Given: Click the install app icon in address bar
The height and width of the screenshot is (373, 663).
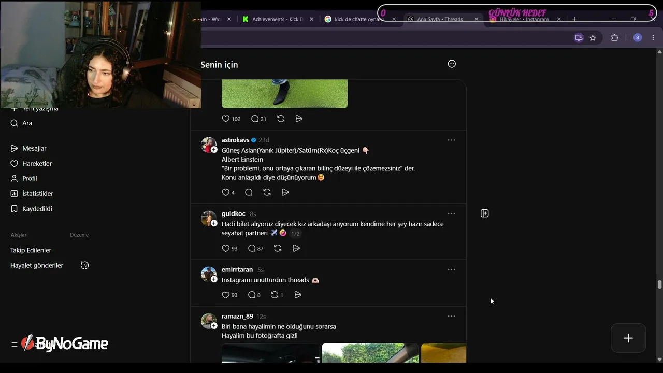Looking at the screenshot, I should coord(579,37).
